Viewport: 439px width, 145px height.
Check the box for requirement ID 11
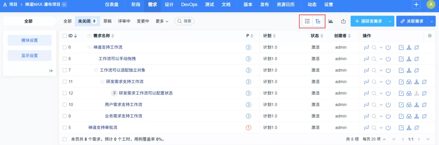point(65,82)
